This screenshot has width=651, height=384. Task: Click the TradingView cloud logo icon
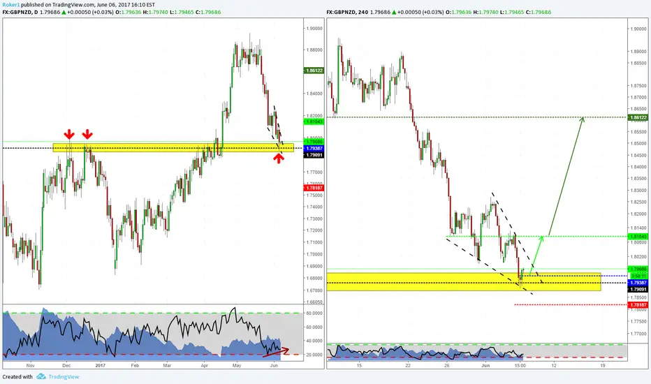[41, 376]
